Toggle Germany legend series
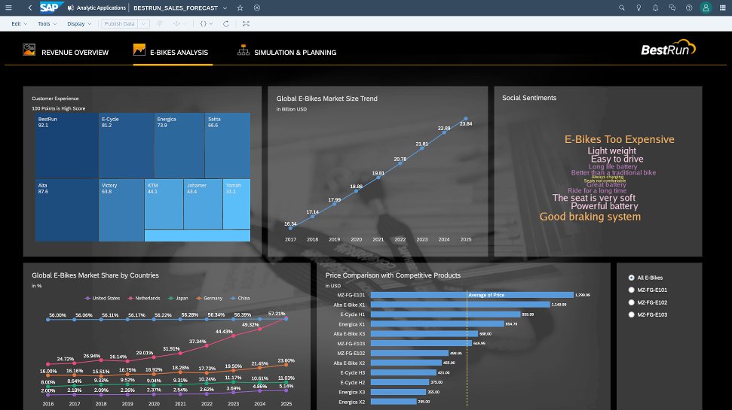The width and height of the screenshot is (732, 410). [209, 298]
